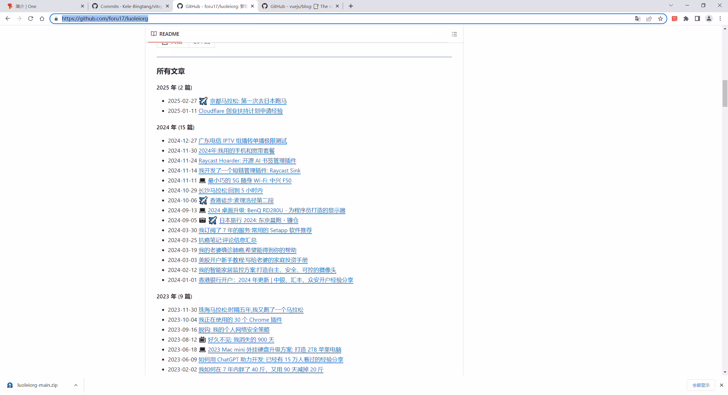Open the Raycast Sink 短链管理插件 article
Screen dimensions: 728x395
[x=249, y=171]
